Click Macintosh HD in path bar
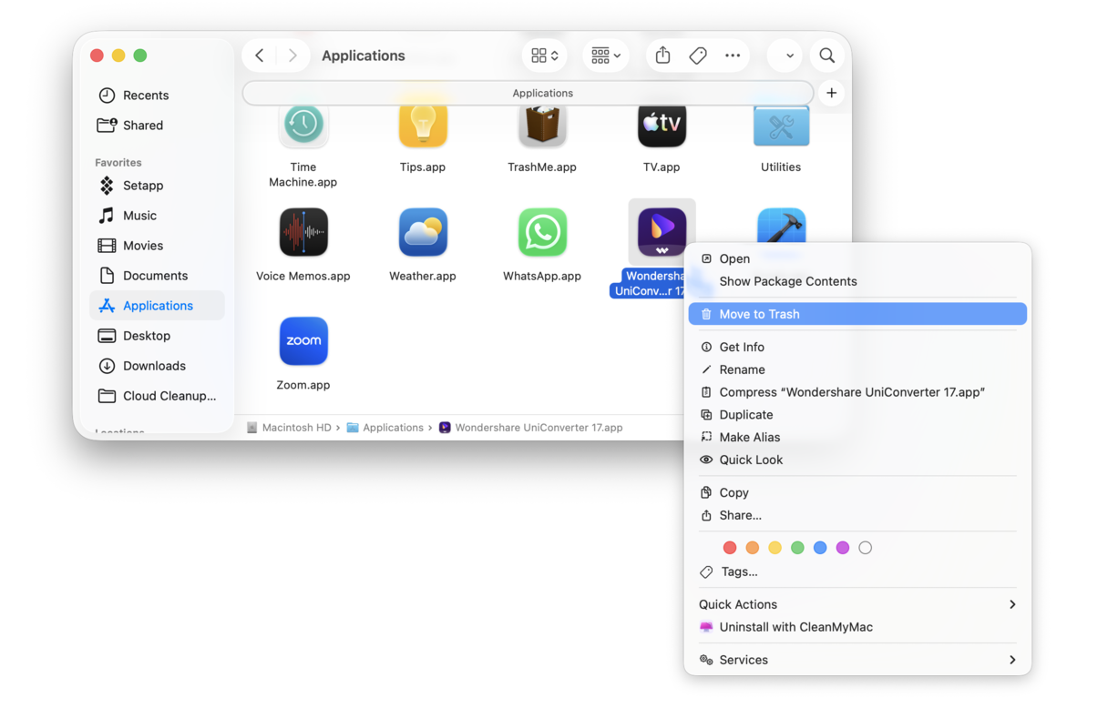Image resolution: width=1108 pixels, height=728 pixels. click(x=289, y=428)
